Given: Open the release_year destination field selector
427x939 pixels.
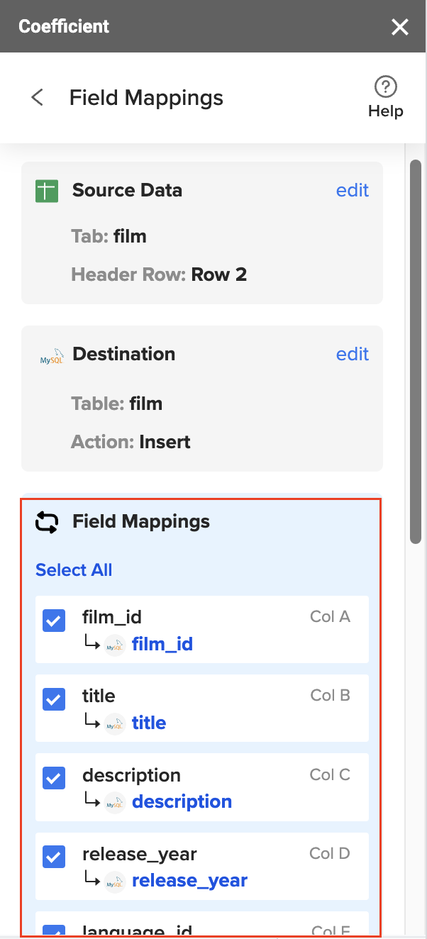Looking at the screenshot, I should pyautogui.click(x=189, y=880).
